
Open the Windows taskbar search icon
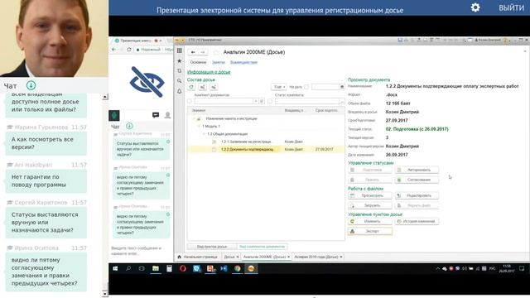pos(128,268)
